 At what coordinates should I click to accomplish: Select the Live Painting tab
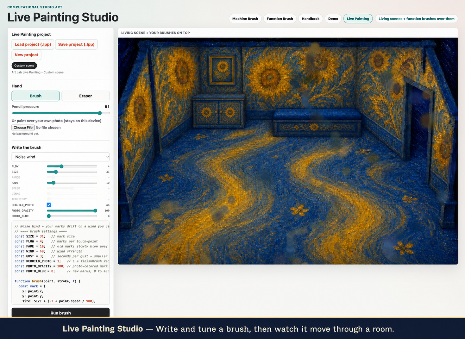click(x=358, y=19)
